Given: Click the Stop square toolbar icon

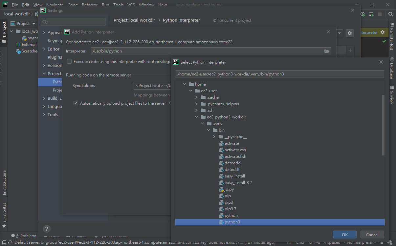Looking at the screenshot, I should (380, 14).
